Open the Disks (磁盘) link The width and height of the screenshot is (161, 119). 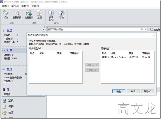[9, 50]
